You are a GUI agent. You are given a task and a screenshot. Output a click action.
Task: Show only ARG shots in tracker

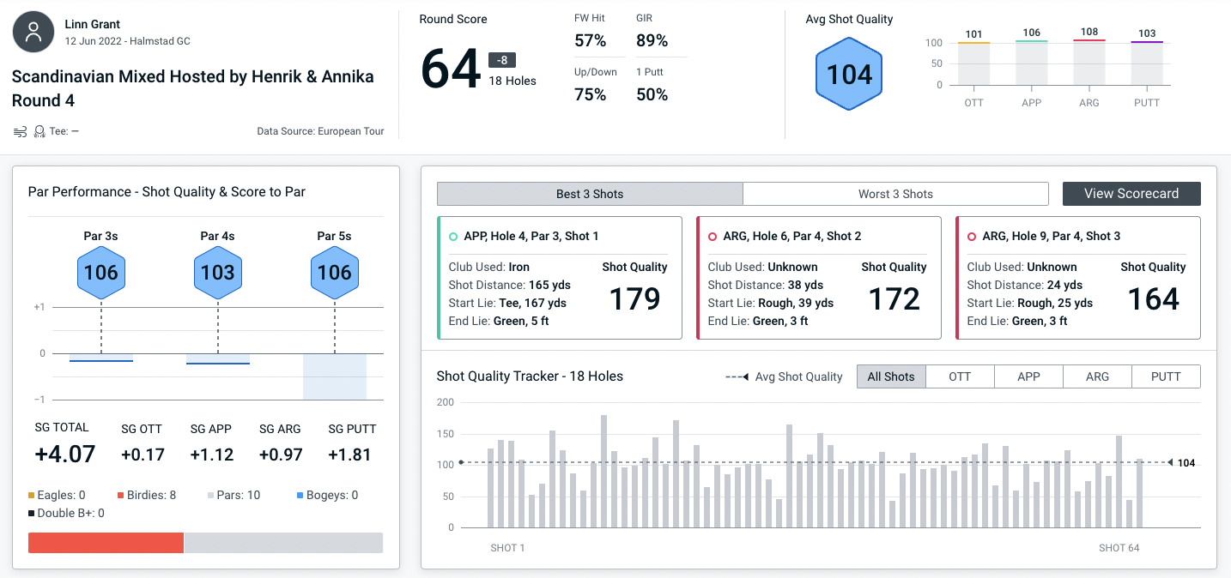tap(1097, 376)
